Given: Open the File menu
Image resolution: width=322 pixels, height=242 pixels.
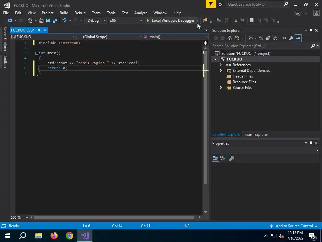Looking at the screenshot, I should [6, 13].
